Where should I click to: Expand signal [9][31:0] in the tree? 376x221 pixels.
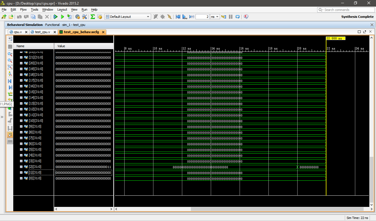click(21, 127)
